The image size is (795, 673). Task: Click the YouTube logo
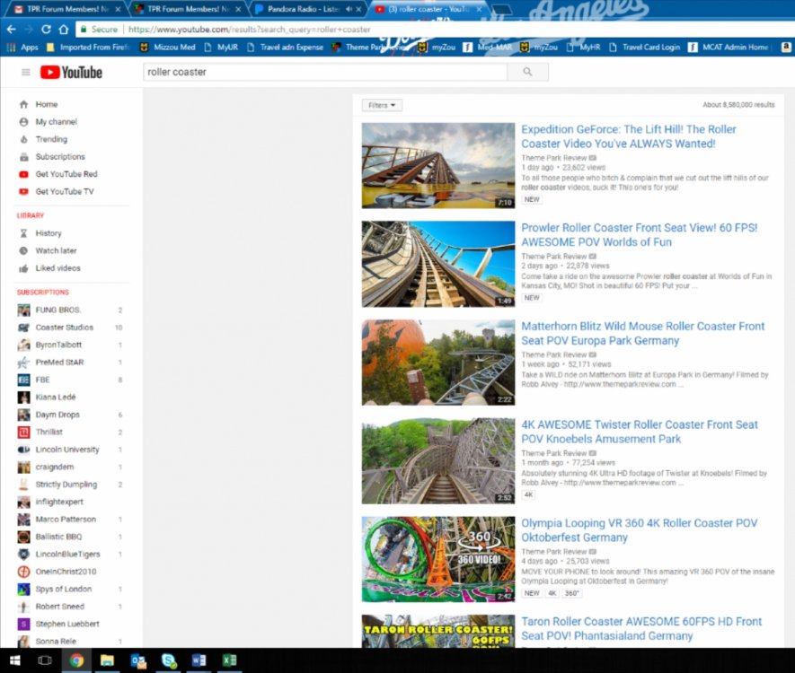coord(71,73)
